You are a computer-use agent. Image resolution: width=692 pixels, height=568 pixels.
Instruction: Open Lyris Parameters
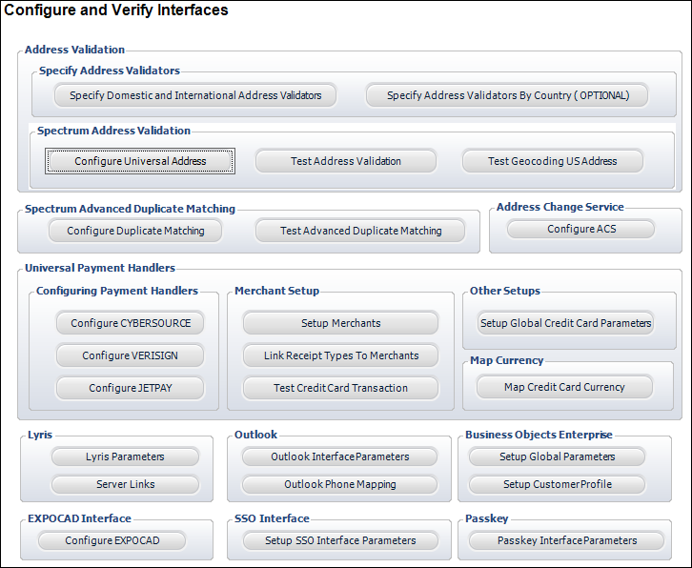pos(125,456)
